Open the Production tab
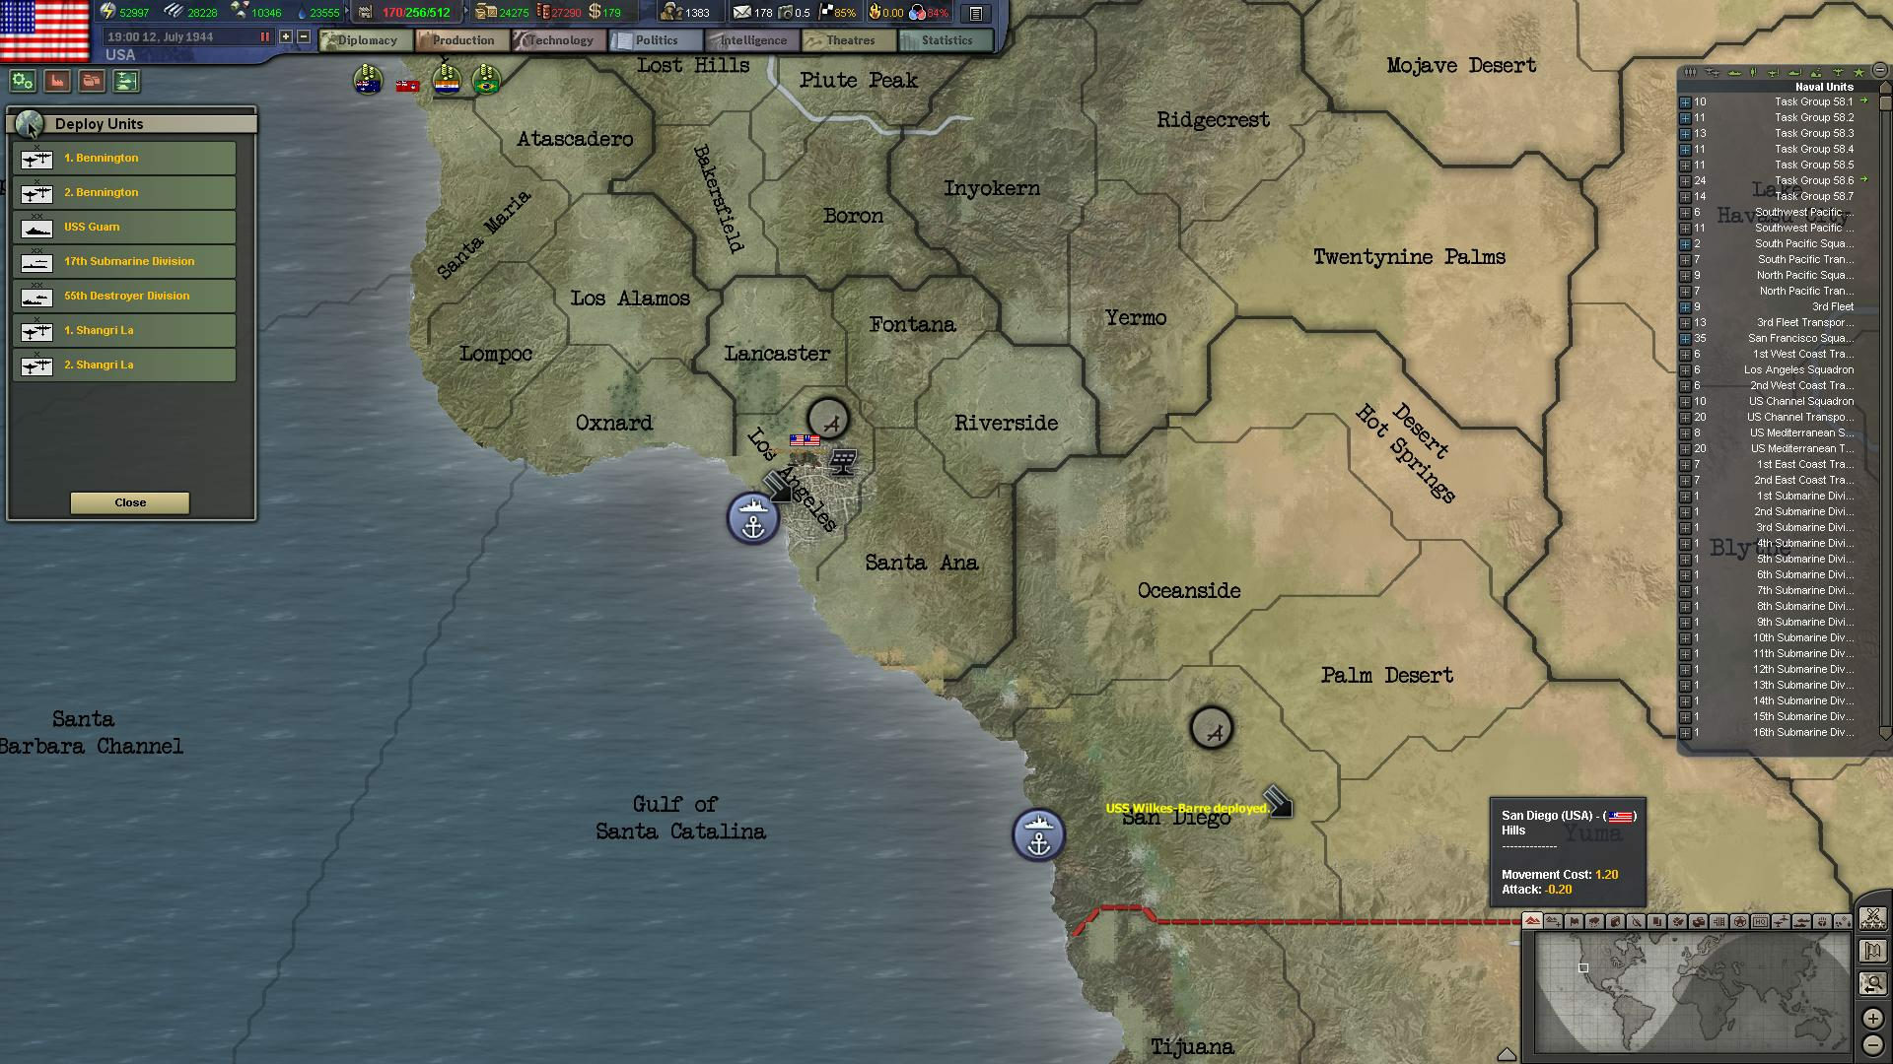The image size is (1893, 1064). (x=462, y=40)
